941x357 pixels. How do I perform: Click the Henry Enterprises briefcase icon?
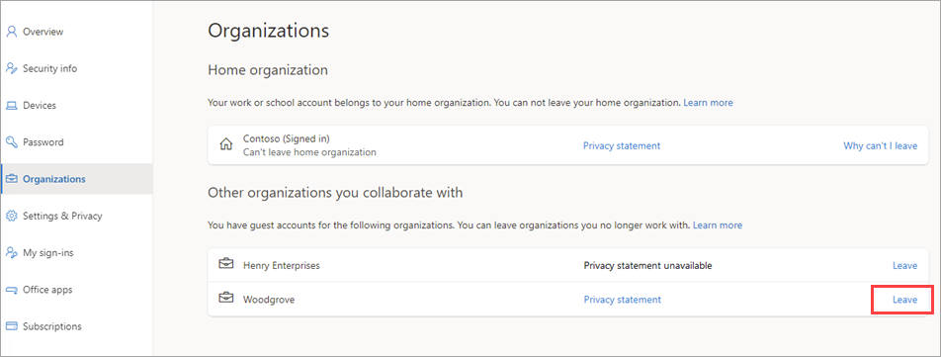click(226, 265)
